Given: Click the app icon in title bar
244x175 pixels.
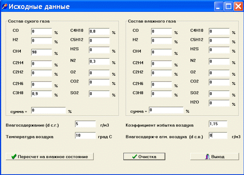Looking at the screenshot, I should point(4,7).
